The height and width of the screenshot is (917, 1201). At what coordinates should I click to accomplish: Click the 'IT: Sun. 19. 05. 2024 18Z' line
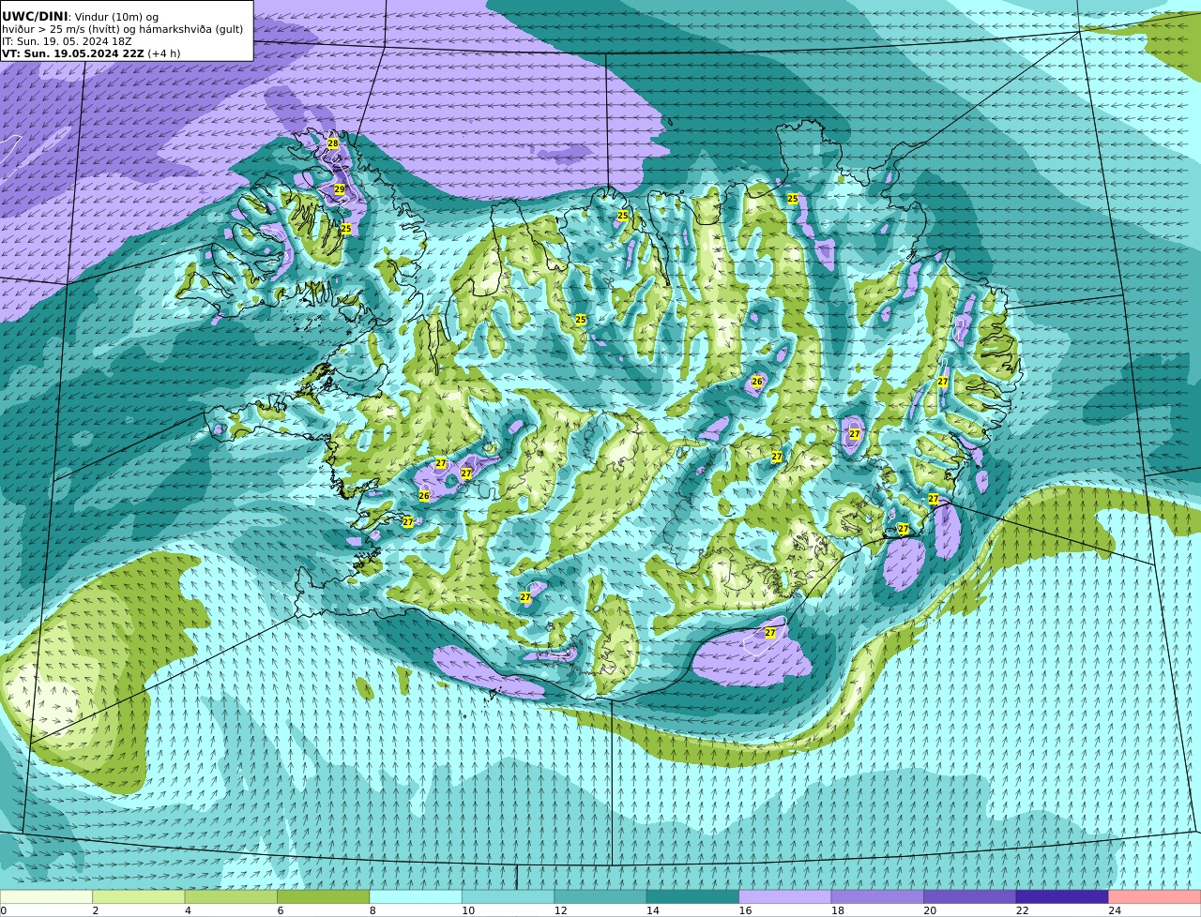[x=67, y=41]
